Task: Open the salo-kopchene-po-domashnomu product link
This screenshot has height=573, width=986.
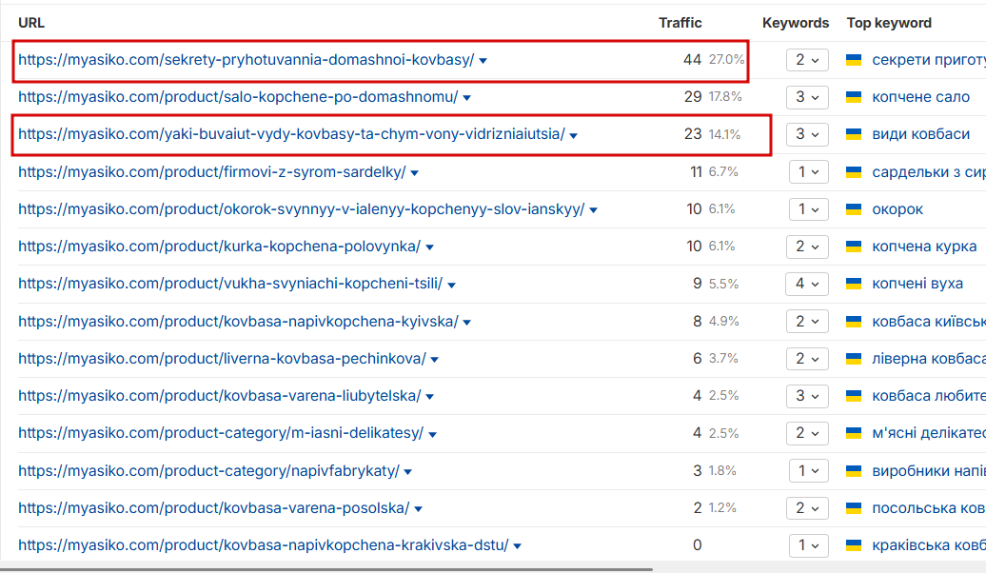Action: tap(238, 97)
